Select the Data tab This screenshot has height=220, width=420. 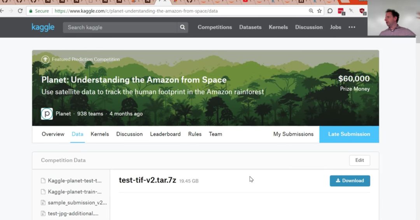(77, 134)
